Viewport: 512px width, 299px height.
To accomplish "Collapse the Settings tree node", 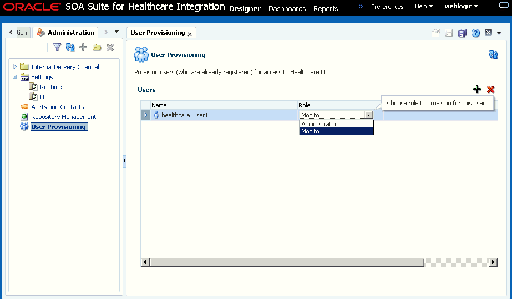I will 14,77.
